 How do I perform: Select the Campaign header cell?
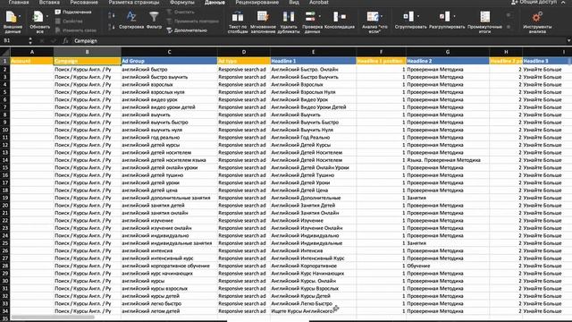[88, 61]
